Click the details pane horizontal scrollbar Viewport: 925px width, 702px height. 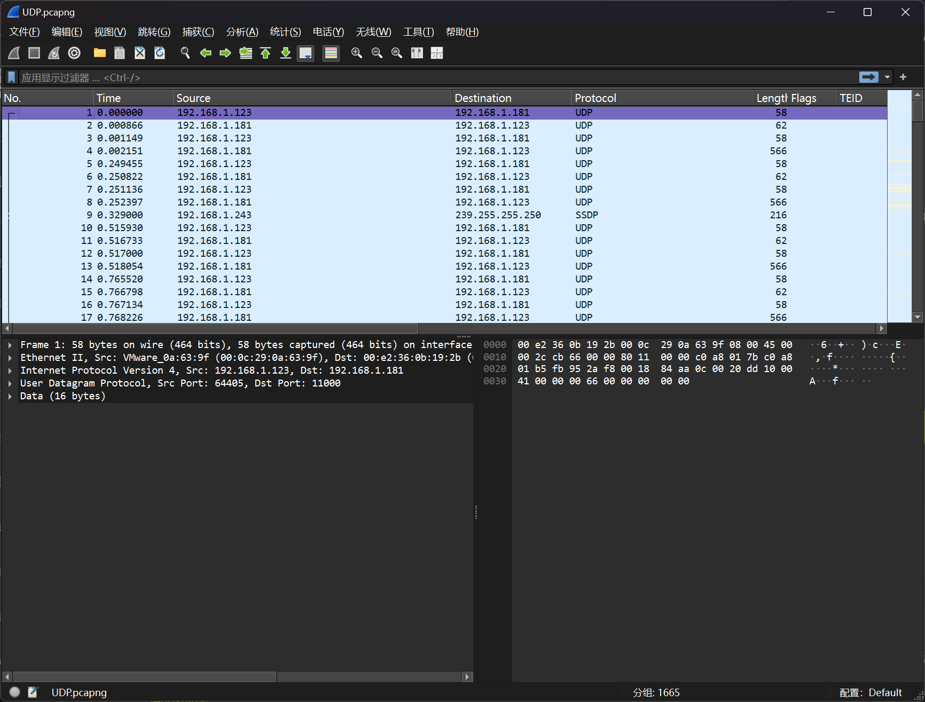(144, 676)
